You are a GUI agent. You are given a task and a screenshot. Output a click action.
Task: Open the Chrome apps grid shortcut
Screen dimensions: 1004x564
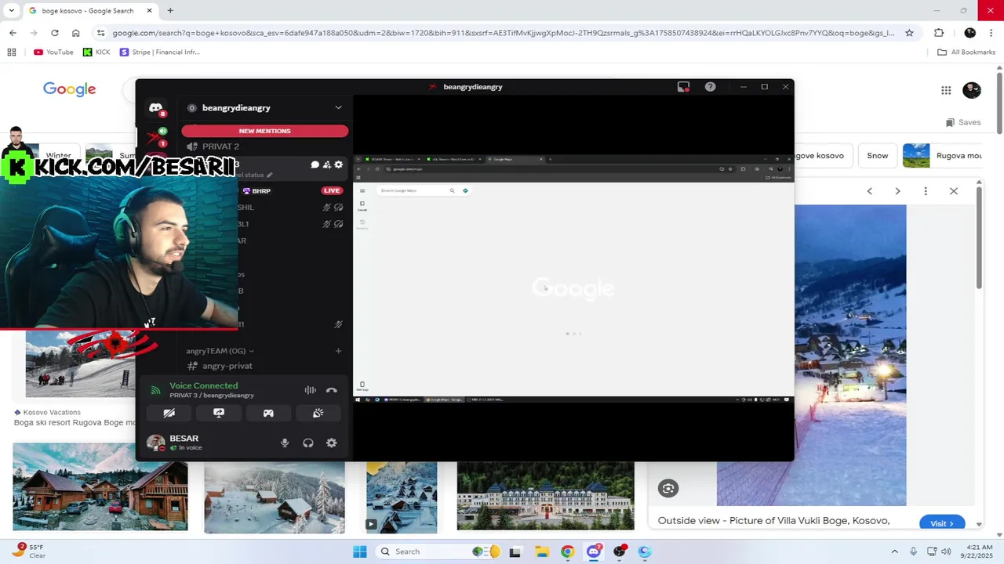tap(11, 52)
